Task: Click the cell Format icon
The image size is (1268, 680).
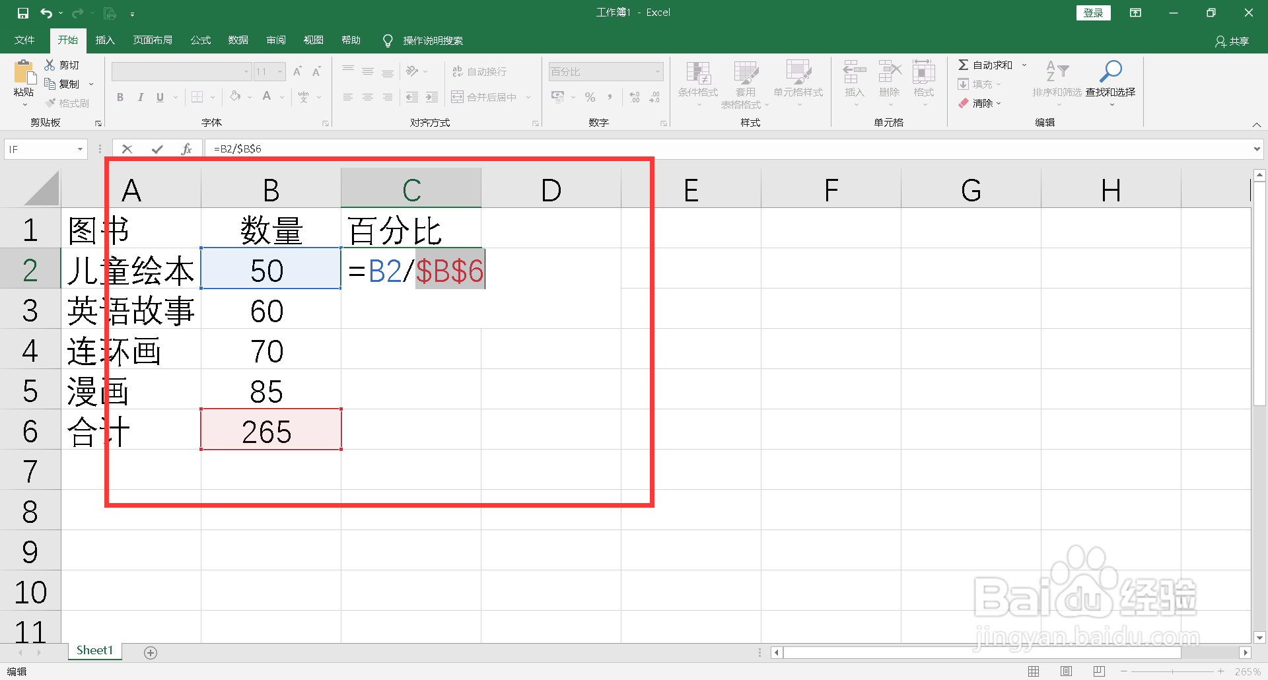Action: (x=923, y=71)
